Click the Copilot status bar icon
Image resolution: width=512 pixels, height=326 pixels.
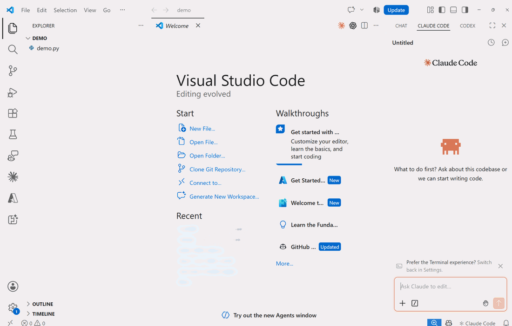449,323
